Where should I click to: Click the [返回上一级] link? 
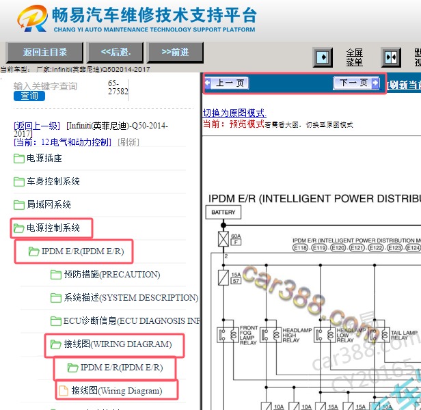click(37, 126)
